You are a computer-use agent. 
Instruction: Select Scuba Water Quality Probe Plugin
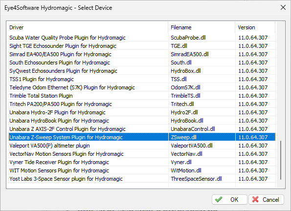141,38
